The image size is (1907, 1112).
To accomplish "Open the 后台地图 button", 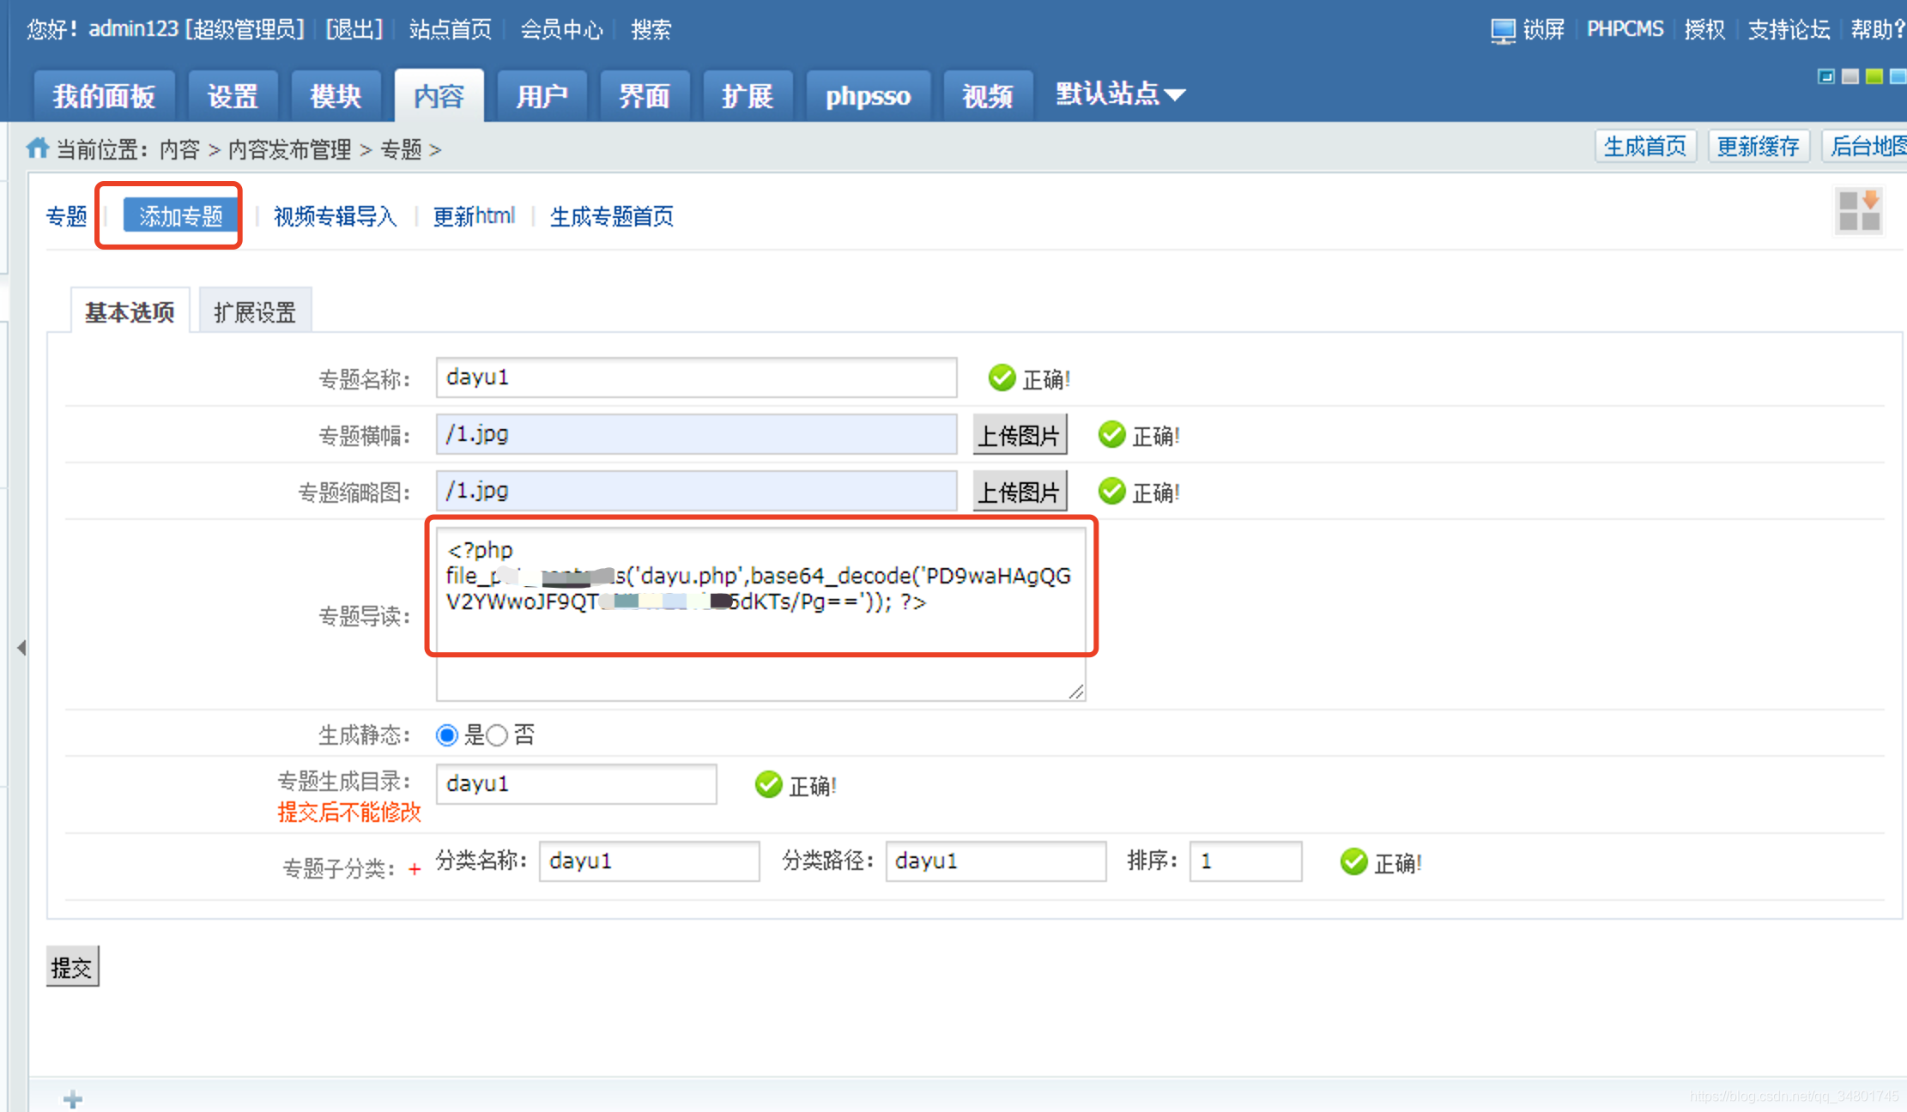I will [x=1865, y=147].
